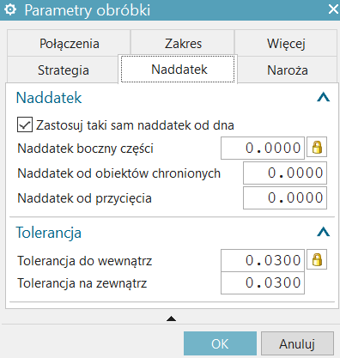Select the Więcej tab
The width and height of the screenshot is (340, 358).
(286, 43)
